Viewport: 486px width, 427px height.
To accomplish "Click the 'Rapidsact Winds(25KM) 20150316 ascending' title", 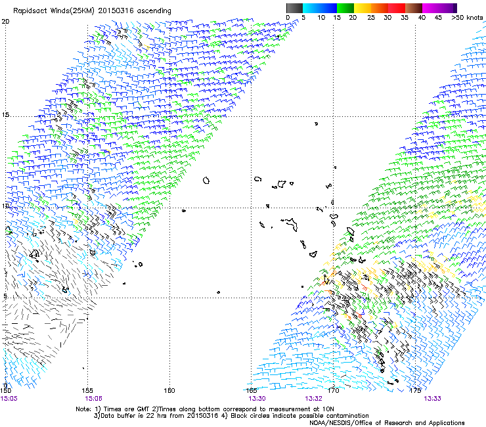I will click(92, 11).
